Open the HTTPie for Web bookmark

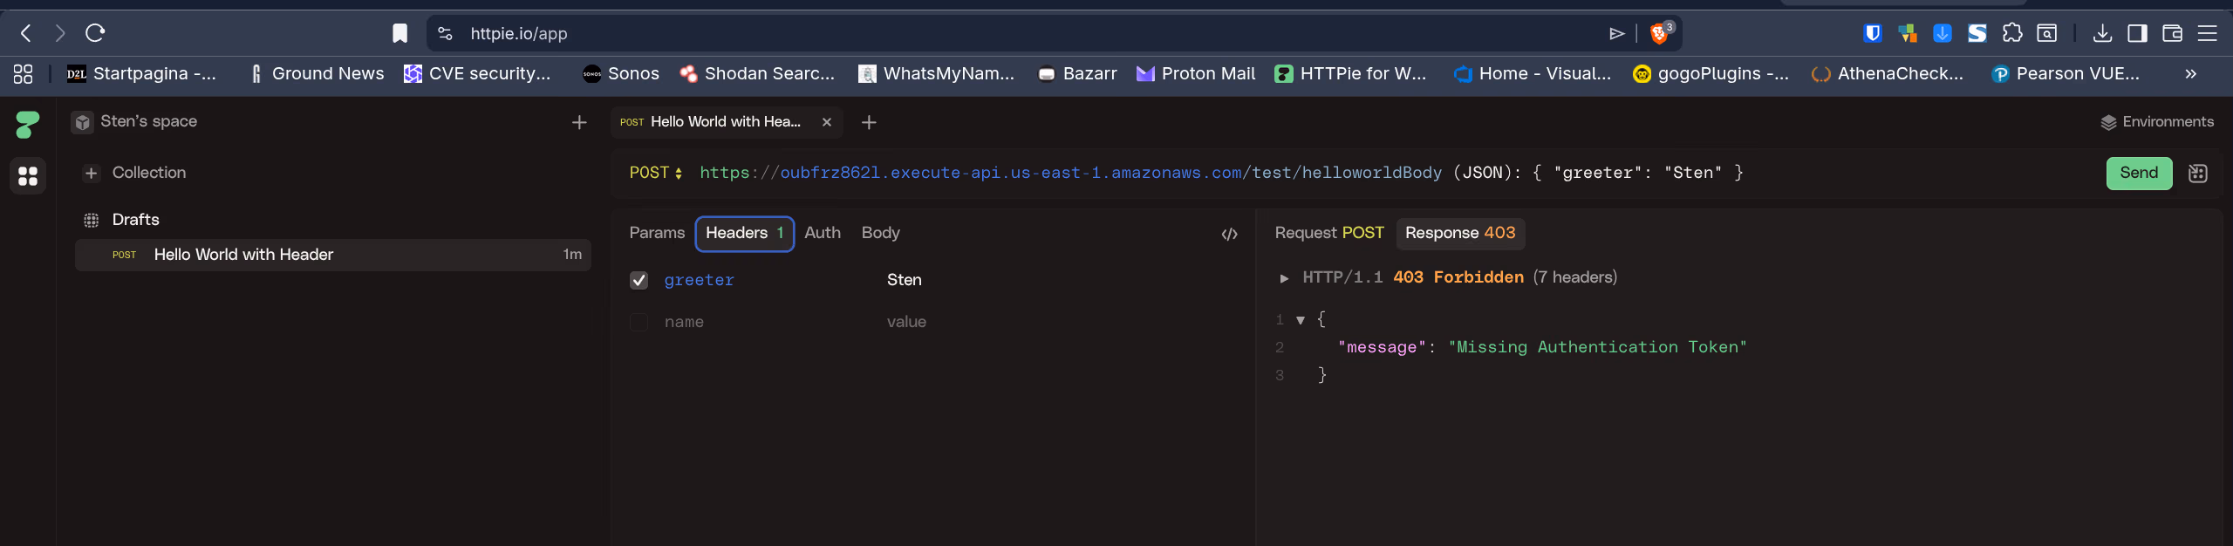pyautogui.click(x=1350, y=74)
